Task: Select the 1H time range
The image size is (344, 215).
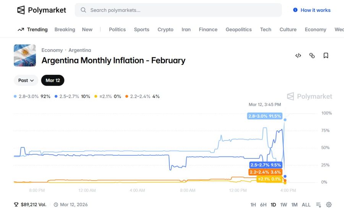Action: (253, 205)
